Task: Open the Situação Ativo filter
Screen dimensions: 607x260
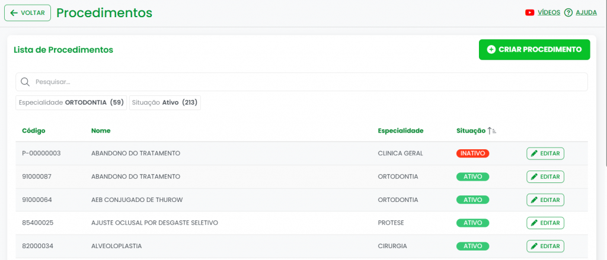Action: click(165, 102)
